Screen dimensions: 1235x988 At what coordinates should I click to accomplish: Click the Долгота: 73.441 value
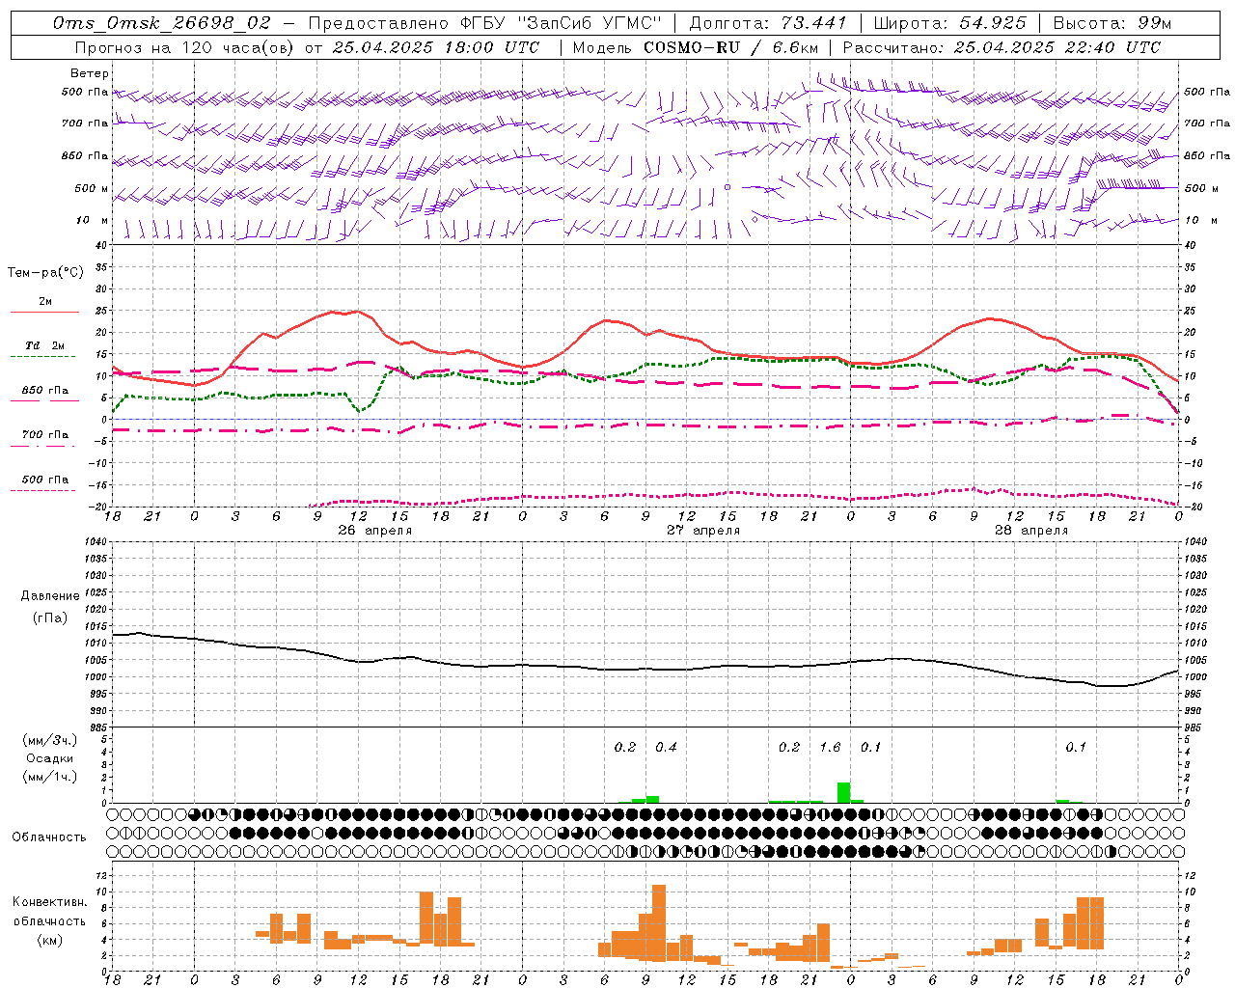[x=768, y=23]
